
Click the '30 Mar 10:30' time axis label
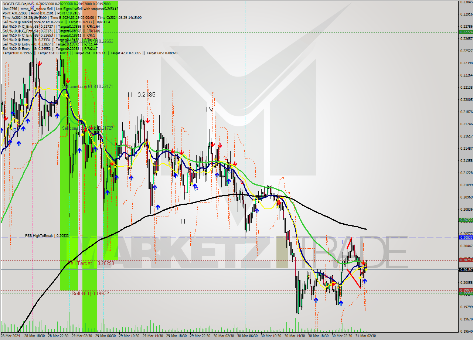[x=271, y=336]
